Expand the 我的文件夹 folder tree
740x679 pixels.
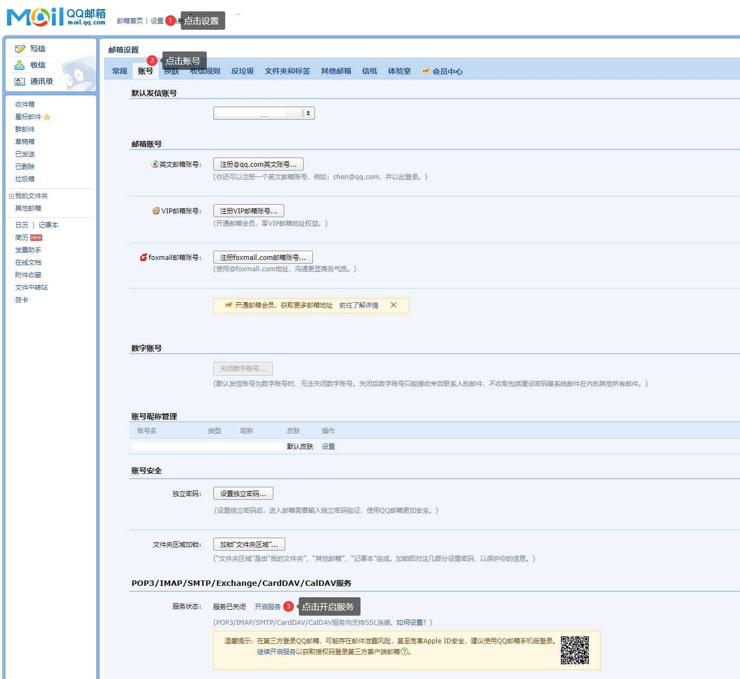(11, 196)
